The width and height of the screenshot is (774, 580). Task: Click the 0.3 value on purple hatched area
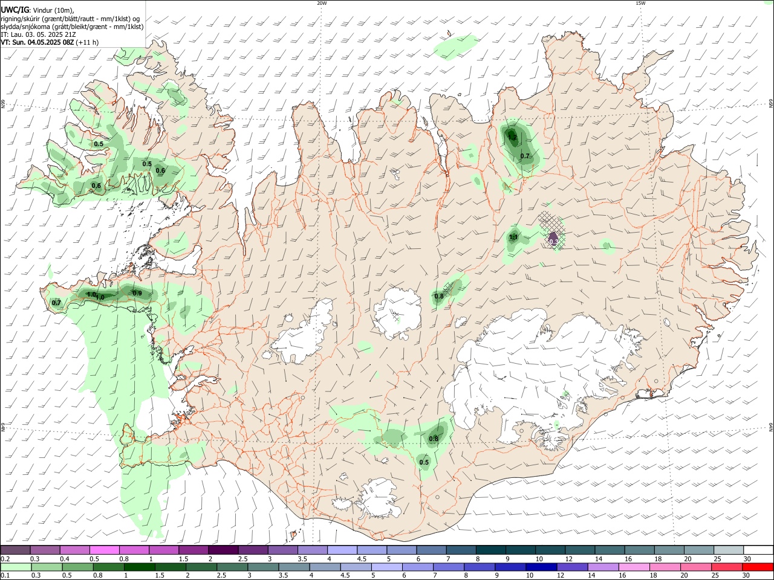(553, 242)
